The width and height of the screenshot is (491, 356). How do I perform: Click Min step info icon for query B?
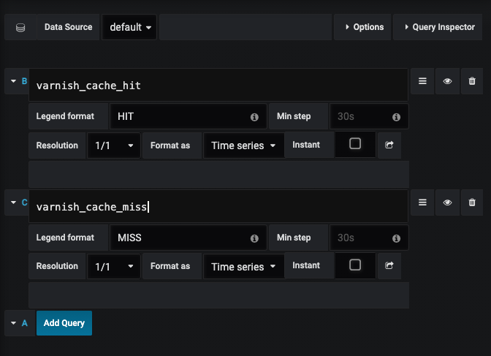pos(396,117)
